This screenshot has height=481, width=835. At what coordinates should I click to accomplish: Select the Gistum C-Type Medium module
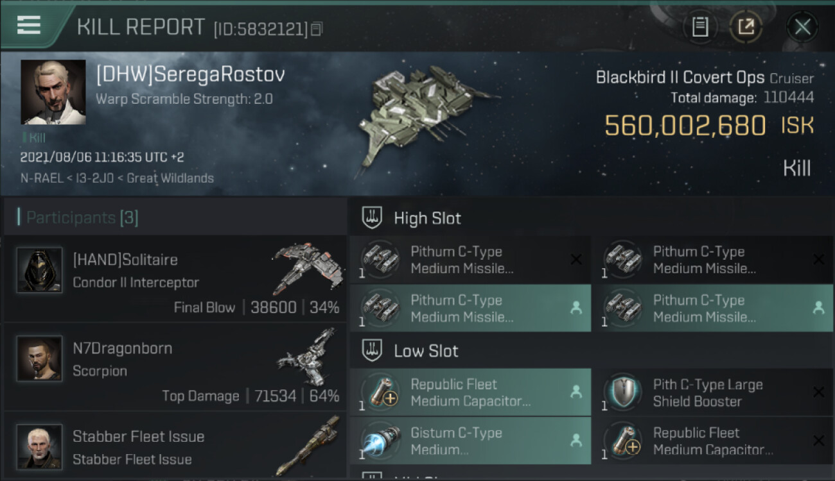pos(470,441)
